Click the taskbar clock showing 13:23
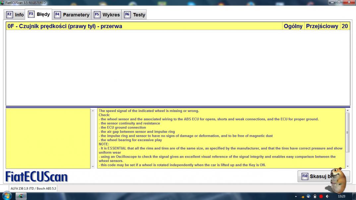The image size is (356, 200). point(341,196)
